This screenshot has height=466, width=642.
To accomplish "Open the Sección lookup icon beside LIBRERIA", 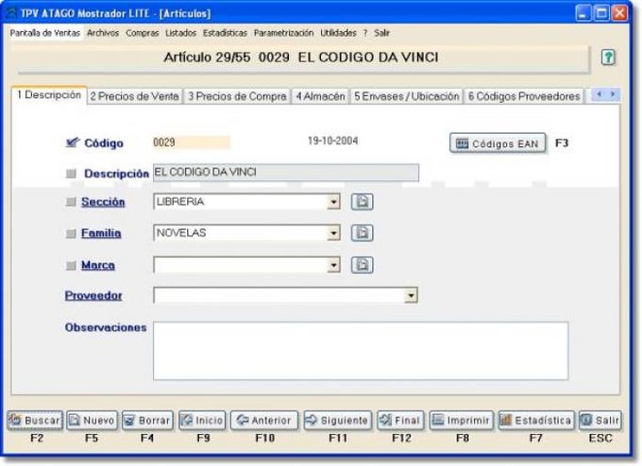I will click(x=362, y=202).
